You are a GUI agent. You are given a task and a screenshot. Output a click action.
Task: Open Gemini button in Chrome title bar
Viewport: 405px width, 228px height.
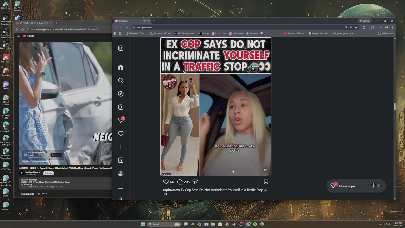(364, 21)
